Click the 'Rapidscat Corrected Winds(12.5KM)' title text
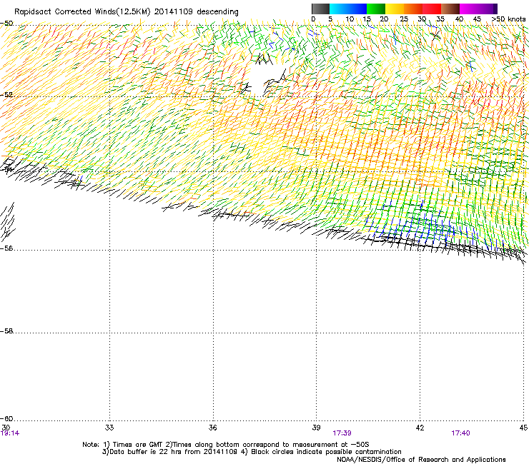 point(82,12)
